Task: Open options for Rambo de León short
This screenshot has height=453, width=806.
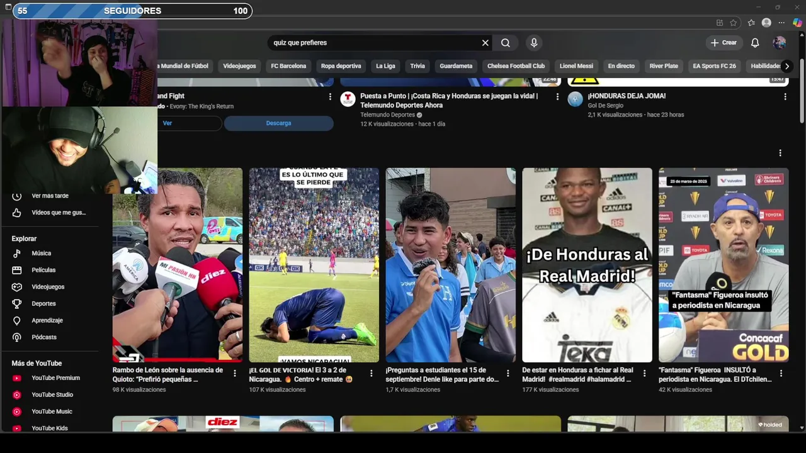Action: (235, 373)
